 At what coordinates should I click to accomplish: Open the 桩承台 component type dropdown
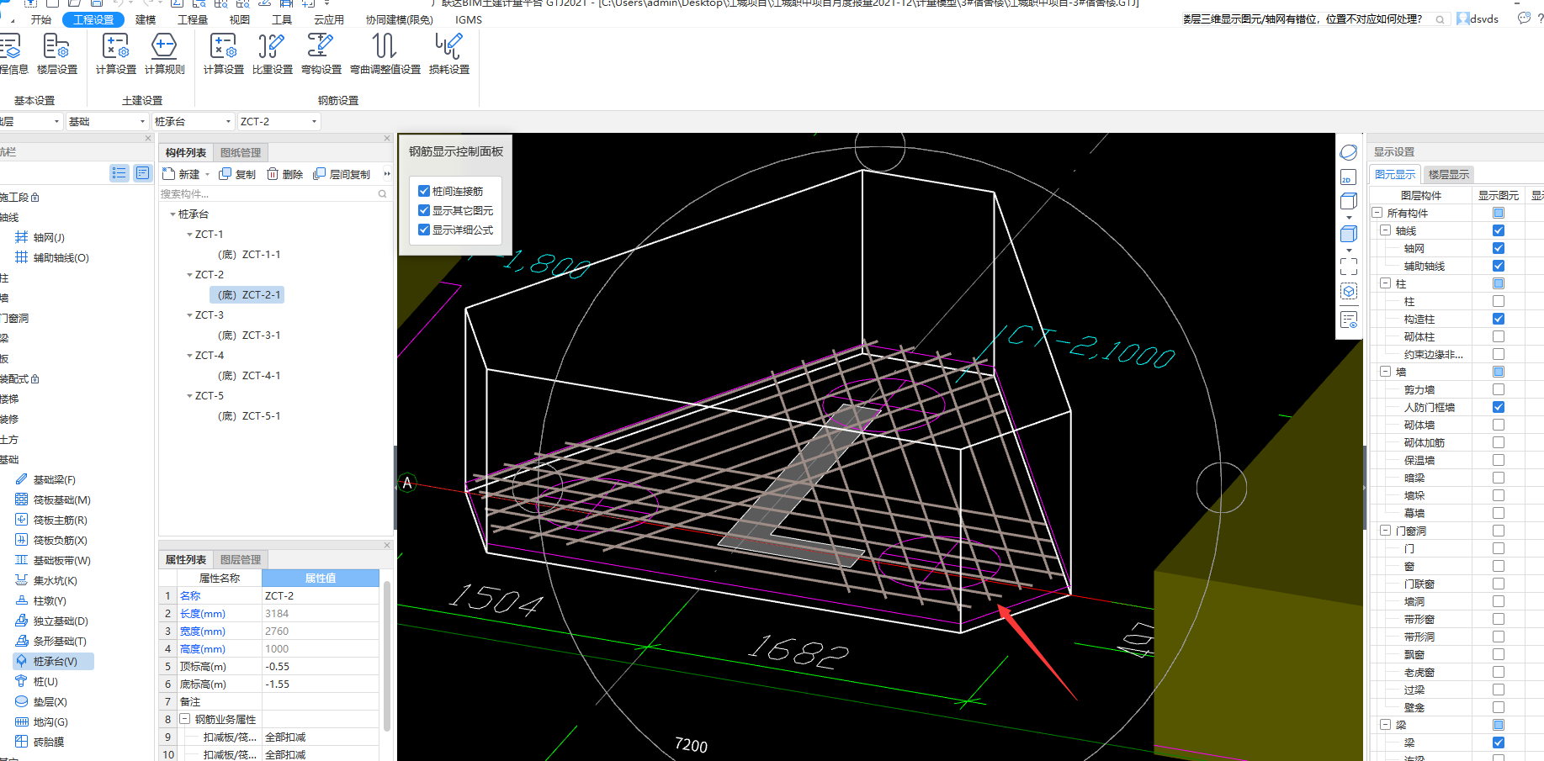point(193,122)
